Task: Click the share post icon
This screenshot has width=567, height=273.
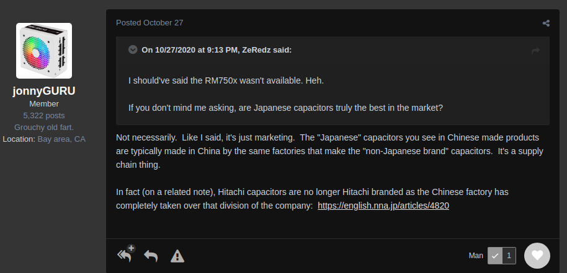Action: tap(546, 24)
